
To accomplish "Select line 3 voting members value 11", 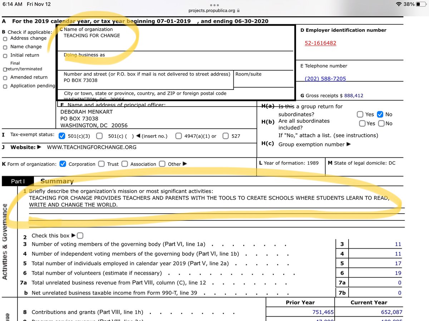I will click(398, 244).
